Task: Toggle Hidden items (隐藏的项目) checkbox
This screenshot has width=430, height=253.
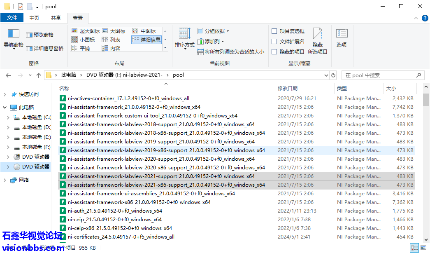Action: click(274, 52)
